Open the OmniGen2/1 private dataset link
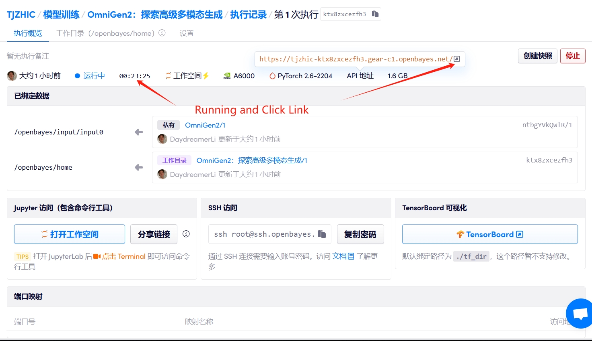The image size is (592, 341). pos(205,125)
